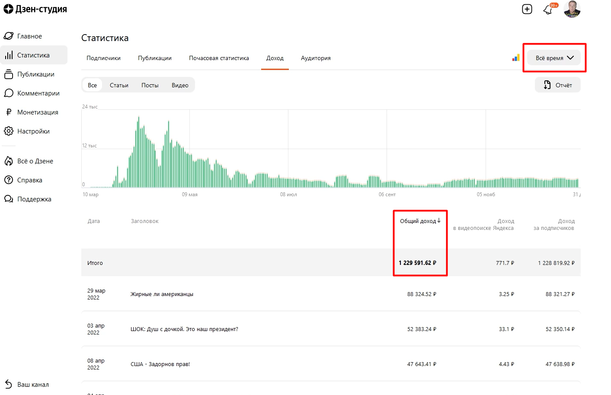Click the Монетизация ruble icon

[9, 112]
